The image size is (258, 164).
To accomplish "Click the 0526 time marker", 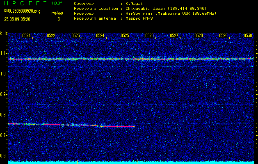I will click(x=149, y=36).
